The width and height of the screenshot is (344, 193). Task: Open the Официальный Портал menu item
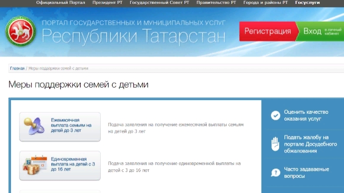(61, 3)
